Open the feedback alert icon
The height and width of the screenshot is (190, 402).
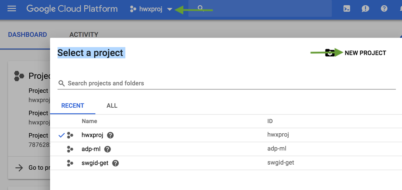(x=365, y=9)
